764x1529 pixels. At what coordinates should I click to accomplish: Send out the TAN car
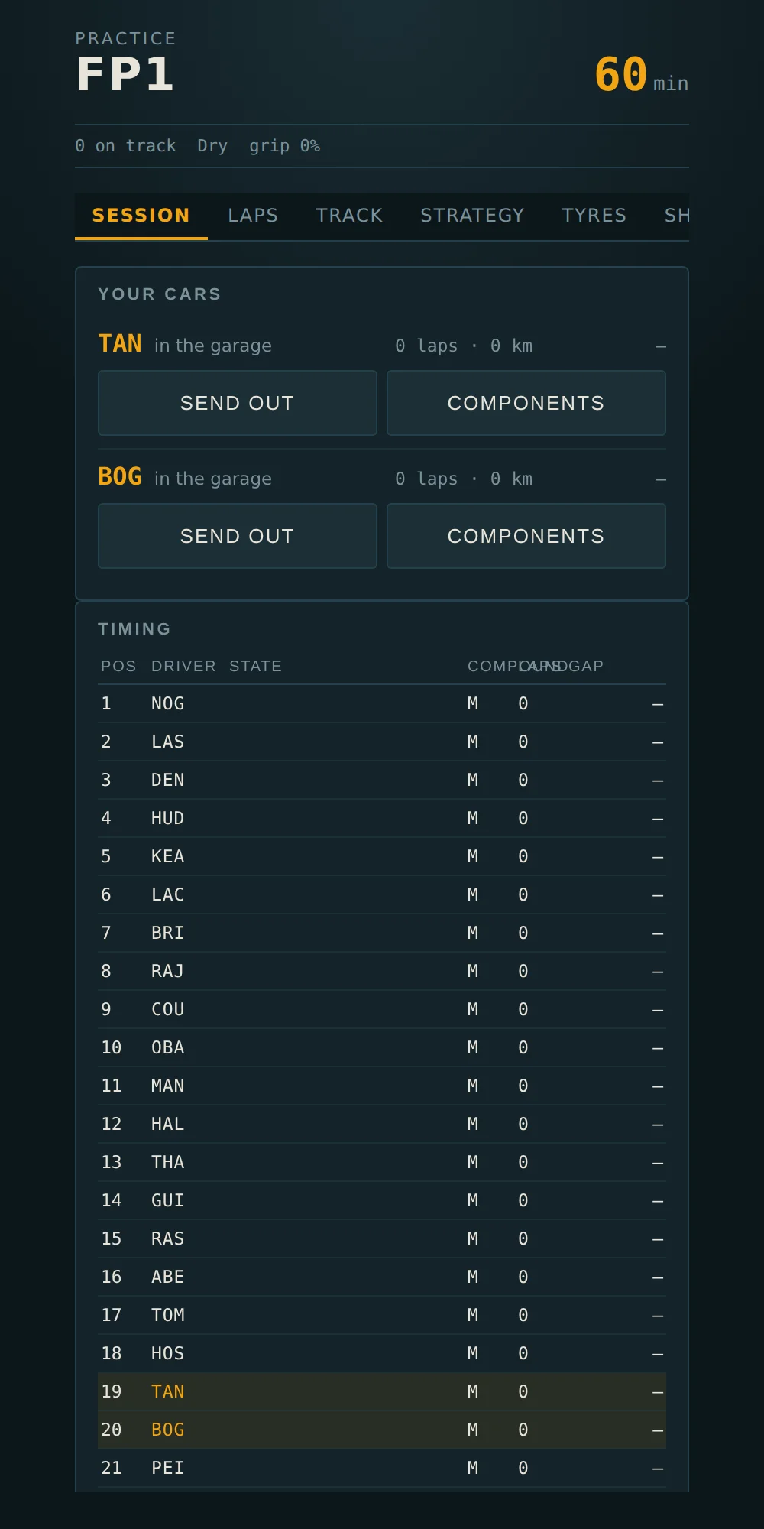click(x=238, y=403)
